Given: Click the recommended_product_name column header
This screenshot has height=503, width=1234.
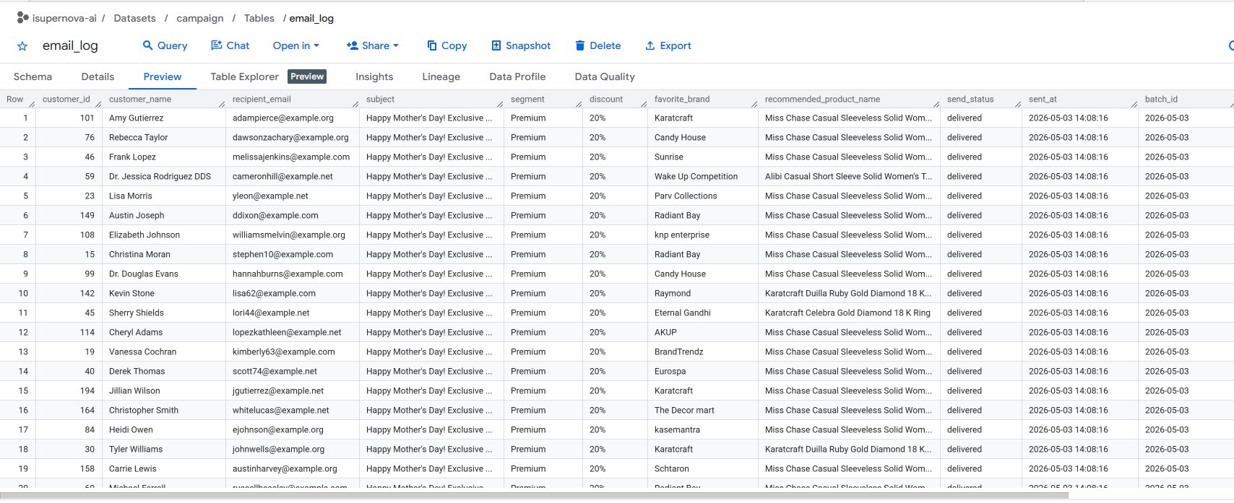Looking at the screenshot, I should click(x=822, y=99).
